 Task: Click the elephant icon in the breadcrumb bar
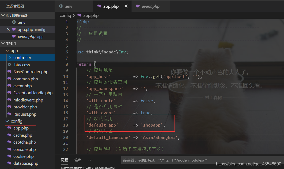(x=79, y=15)
